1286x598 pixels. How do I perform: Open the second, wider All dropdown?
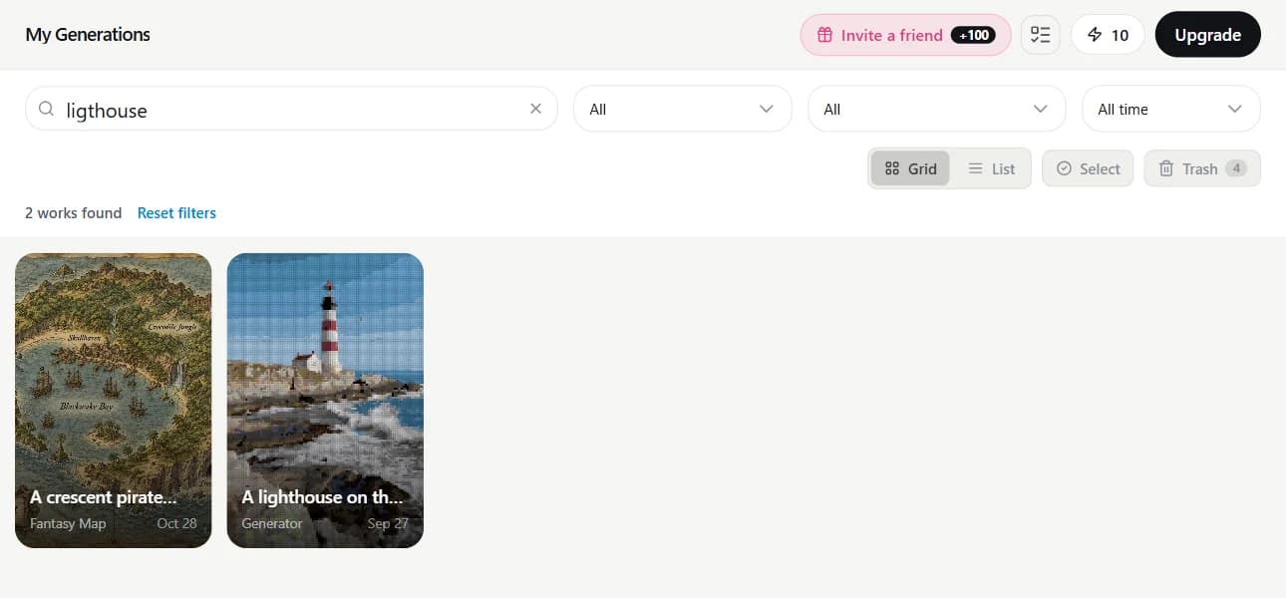coord(936,109)
